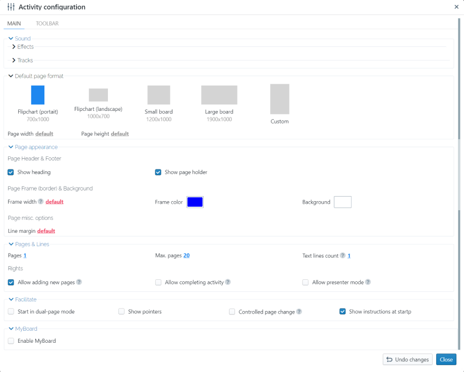Check the Enable MyBoard checkbox
This screenshot has height=372, width=464.
(x=11, y=341)
